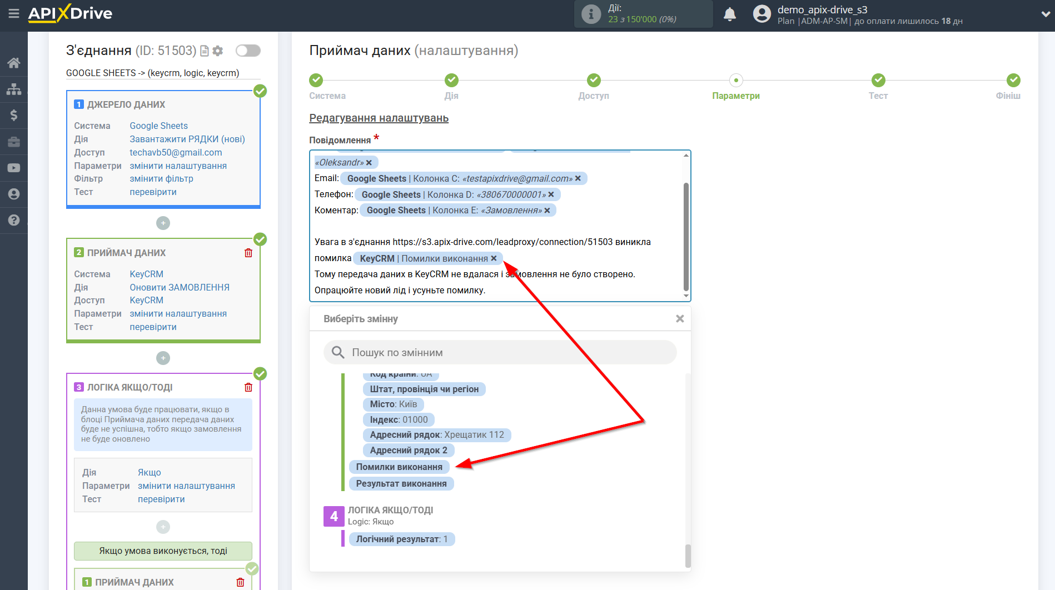Remove Email Колонка C variable tag
Image resolution: width=1055 pixels, height=590 pixels.
click(x=578, y=178)
